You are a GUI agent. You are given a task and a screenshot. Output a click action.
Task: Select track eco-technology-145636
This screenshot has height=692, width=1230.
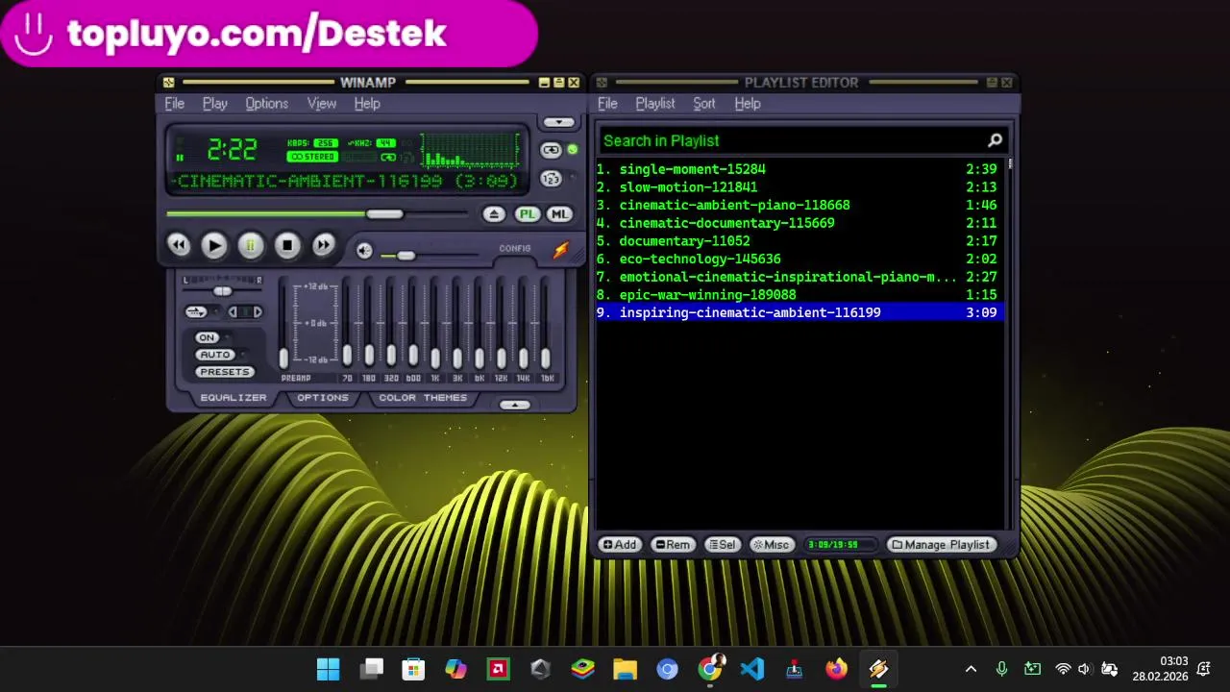pos(799,259)
